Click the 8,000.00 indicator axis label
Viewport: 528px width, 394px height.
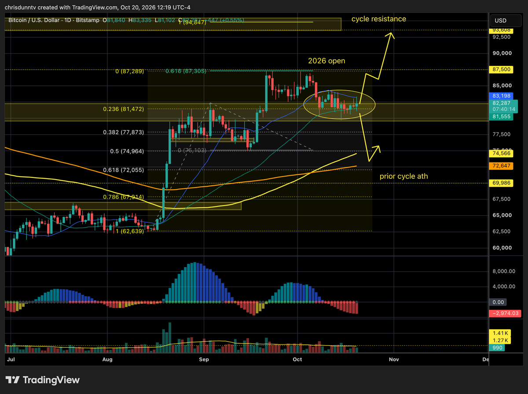tap(503, 272)
